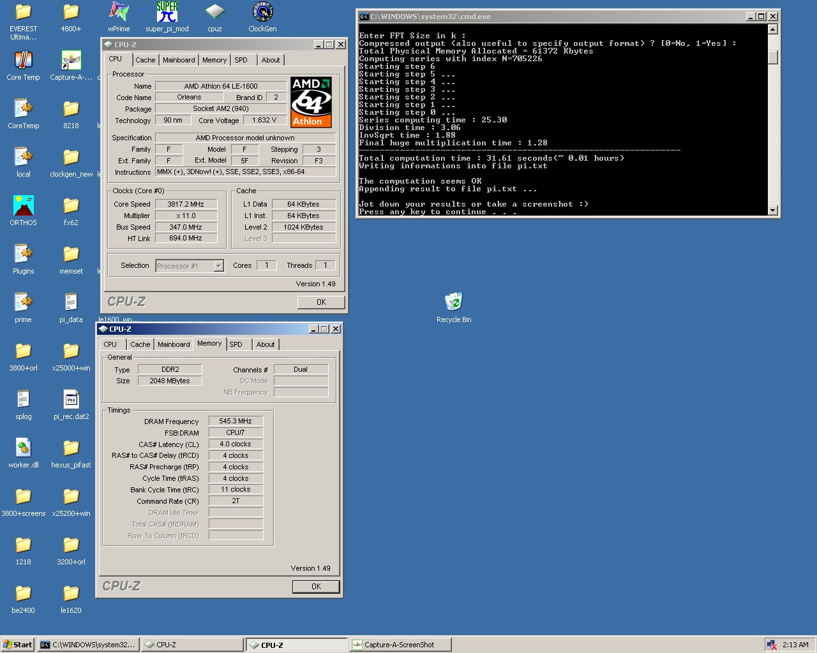Open Capture-A-ScreenShot desktop shortcut

click(71, 66)
